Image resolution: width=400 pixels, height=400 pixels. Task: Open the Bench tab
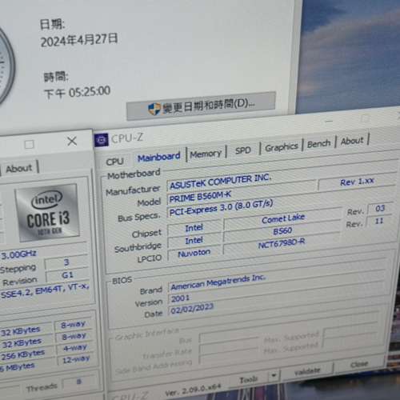tap(318, 144)
